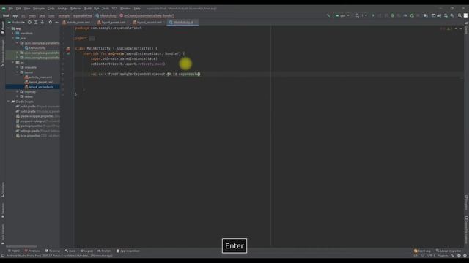The width and height of the screenshot is (469, 263).
Task: Collapse the app module tree node
Action: [8, 28]
